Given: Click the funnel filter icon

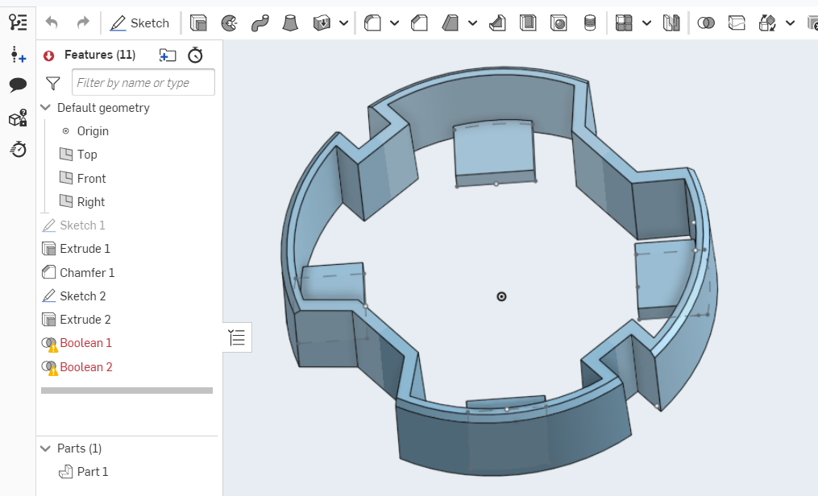Looking at the screenshot, I should 52,83.
